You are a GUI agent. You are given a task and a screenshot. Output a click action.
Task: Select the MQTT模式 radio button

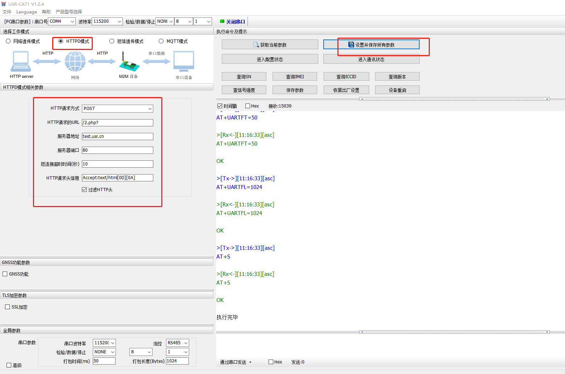(x=161, y=41)
